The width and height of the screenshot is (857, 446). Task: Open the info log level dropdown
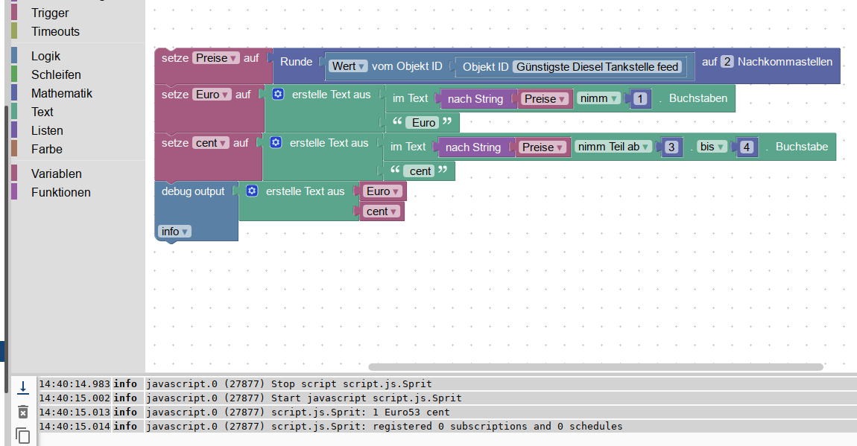coord(174,232)
